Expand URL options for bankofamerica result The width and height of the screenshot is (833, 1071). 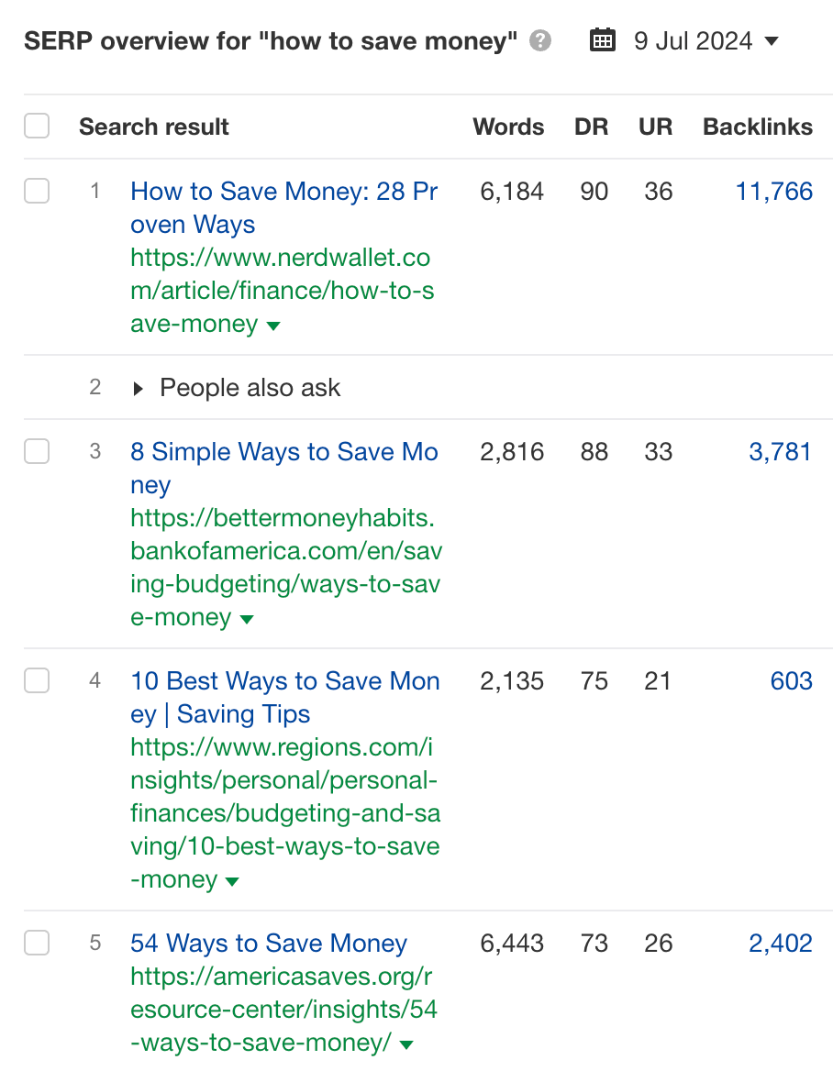[x=246, y=619]
